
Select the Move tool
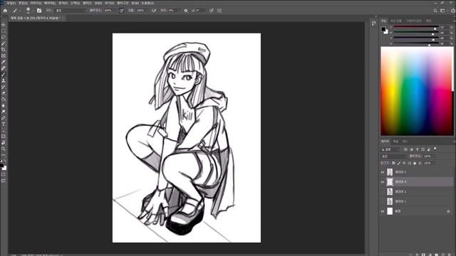[x=3, y=26]
